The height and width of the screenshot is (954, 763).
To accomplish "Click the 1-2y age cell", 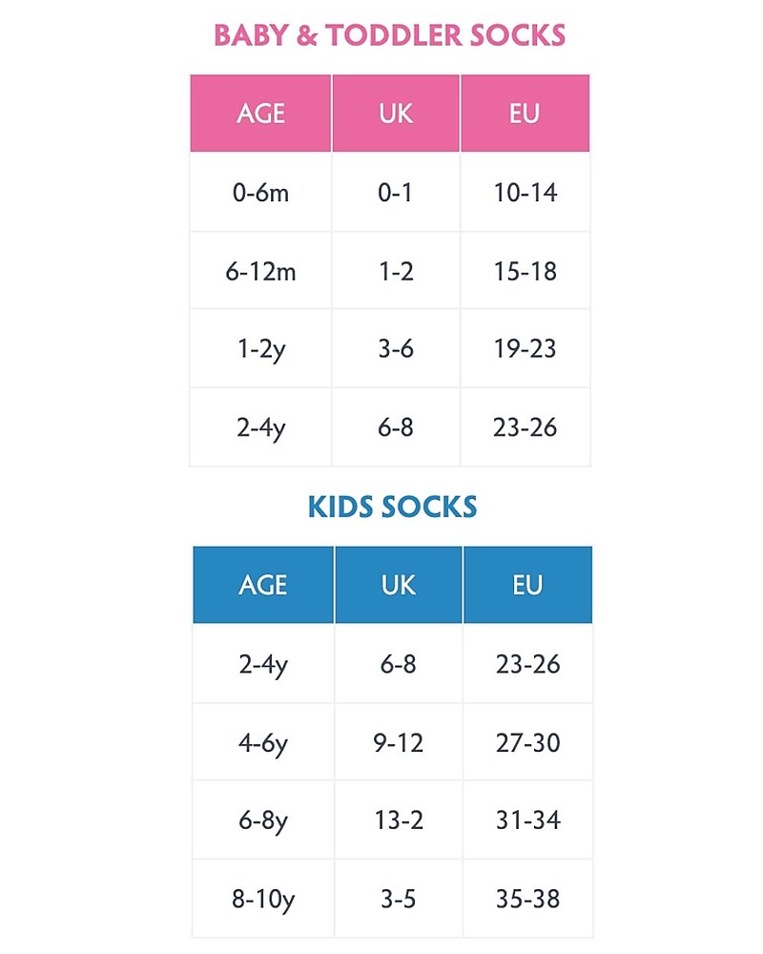I will click(x=260, y=348).
